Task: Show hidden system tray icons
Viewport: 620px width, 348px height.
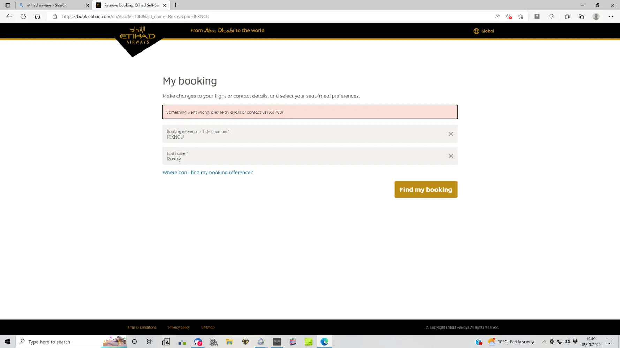Action: [x=544, y=342]
